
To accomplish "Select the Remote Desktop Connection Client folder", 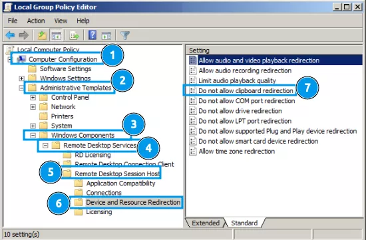I will [124, 164].
